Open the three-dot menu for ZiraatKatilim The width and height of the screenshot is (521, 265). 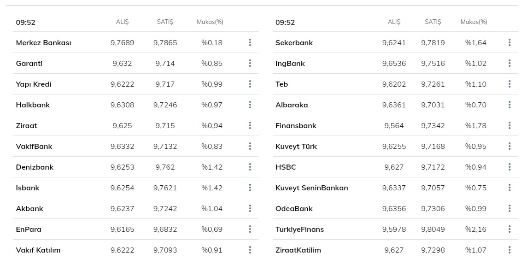[509, 250]
